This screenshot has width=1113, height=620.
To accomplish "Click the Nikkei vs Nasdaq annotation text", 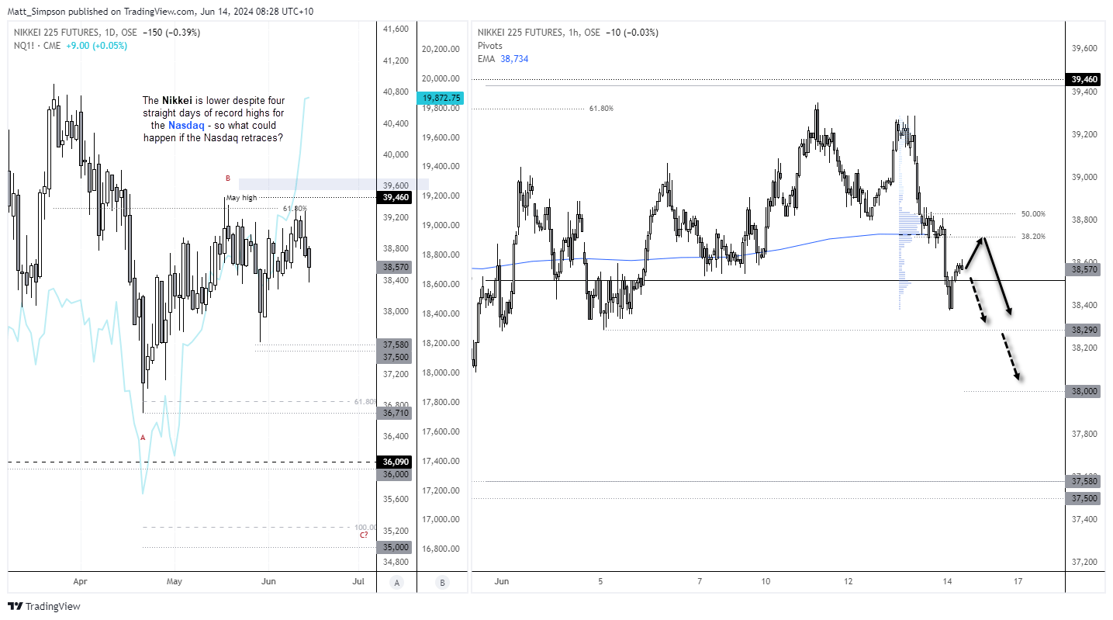I will pyautogui.click(x=214, y=119).
